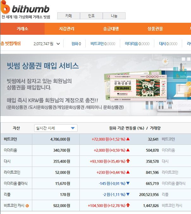This screenshot has height=214, width=191.
Task: Click the 178 원 price
Action: click(65, 194)
